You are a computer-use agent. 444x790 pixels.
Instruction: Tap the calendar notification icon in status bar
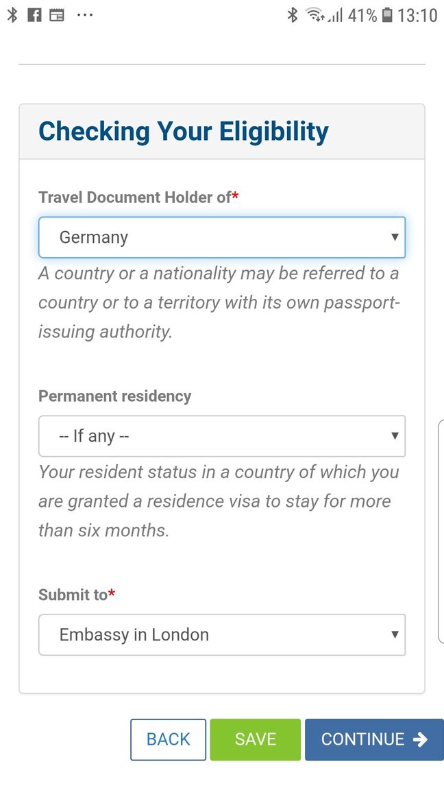coord(56,15)
